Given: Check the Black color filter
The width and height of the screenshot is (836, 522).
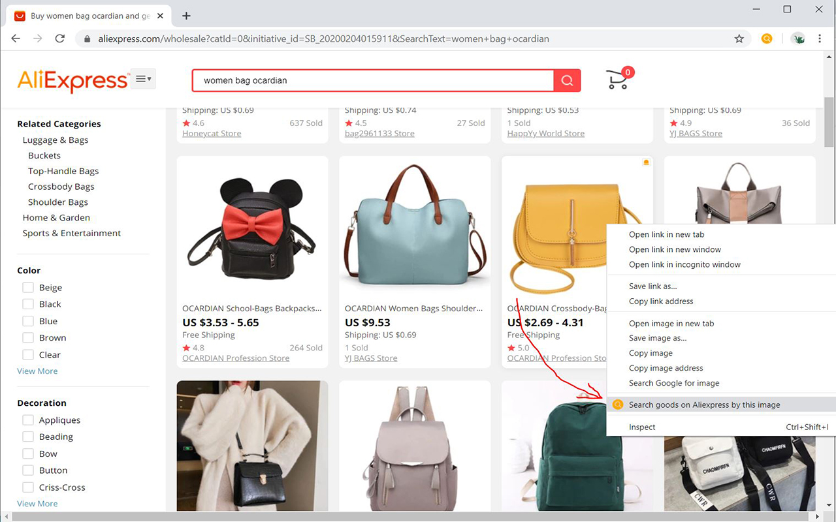Looking at the screenshot, I should [x=28, y=304].
